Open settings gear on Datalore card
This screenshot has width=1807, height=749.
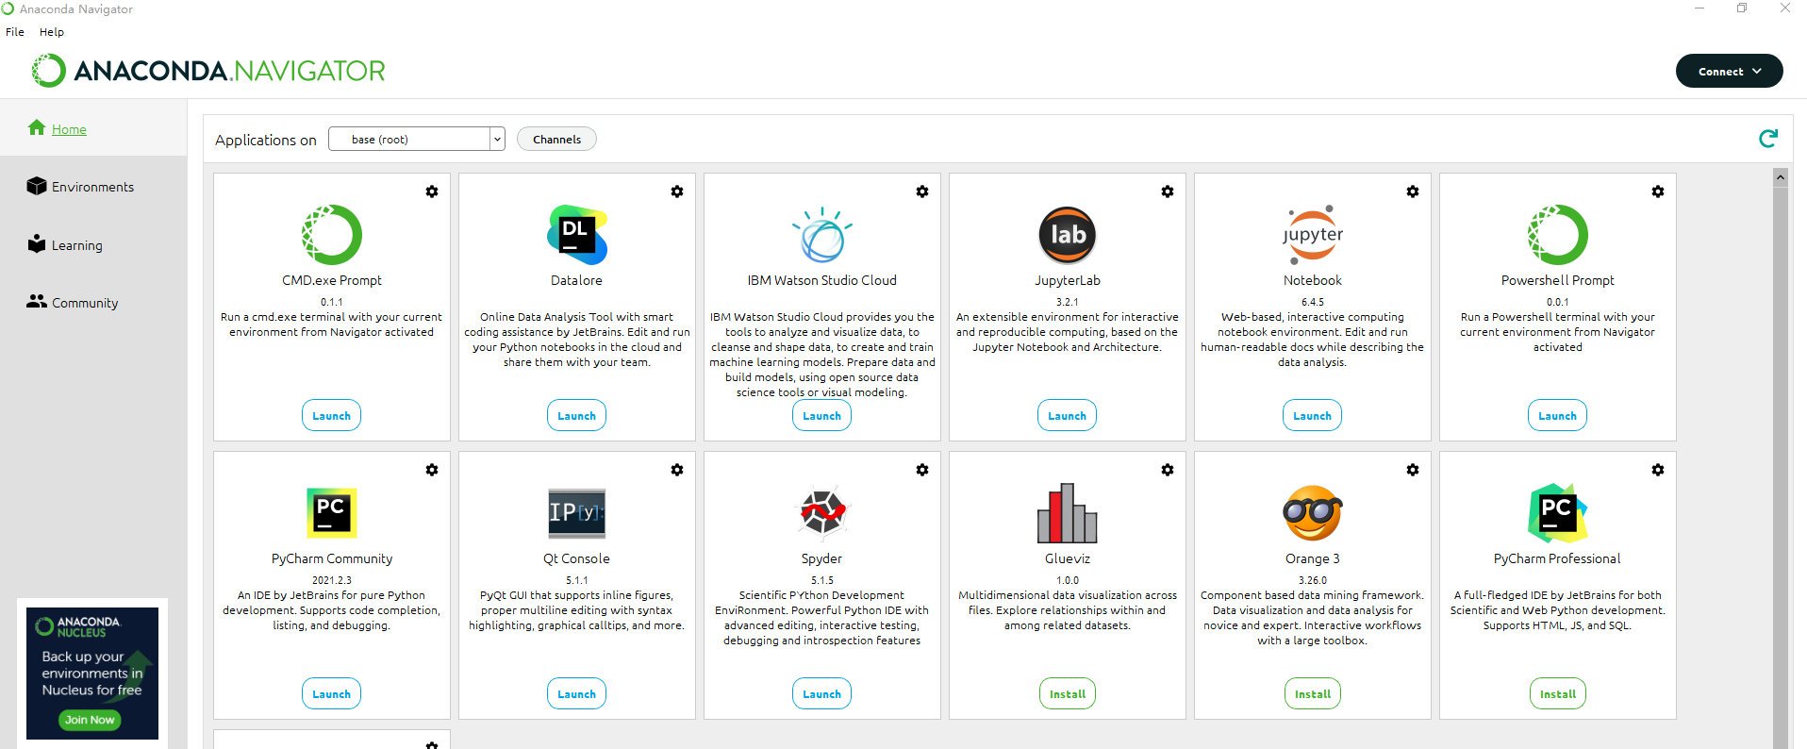click(x=677, y=191)
